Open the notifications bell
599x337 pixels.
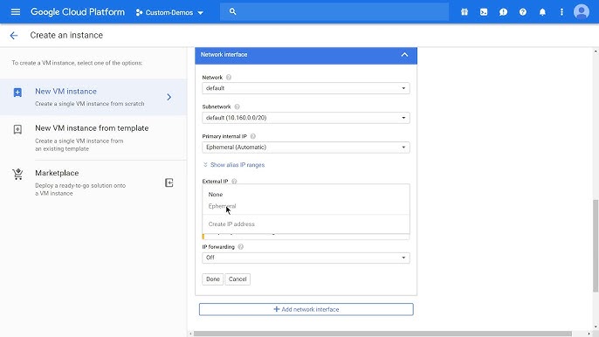pos(542,12)
